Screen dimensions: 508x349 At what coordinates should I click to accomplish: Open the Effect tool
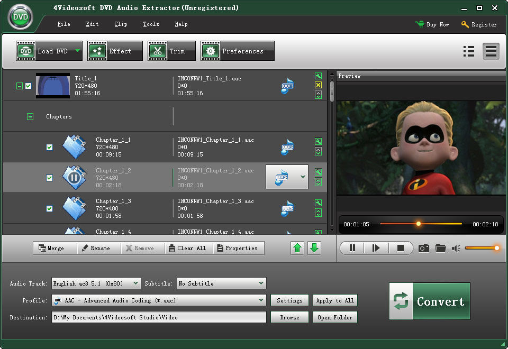pos(115,51)
